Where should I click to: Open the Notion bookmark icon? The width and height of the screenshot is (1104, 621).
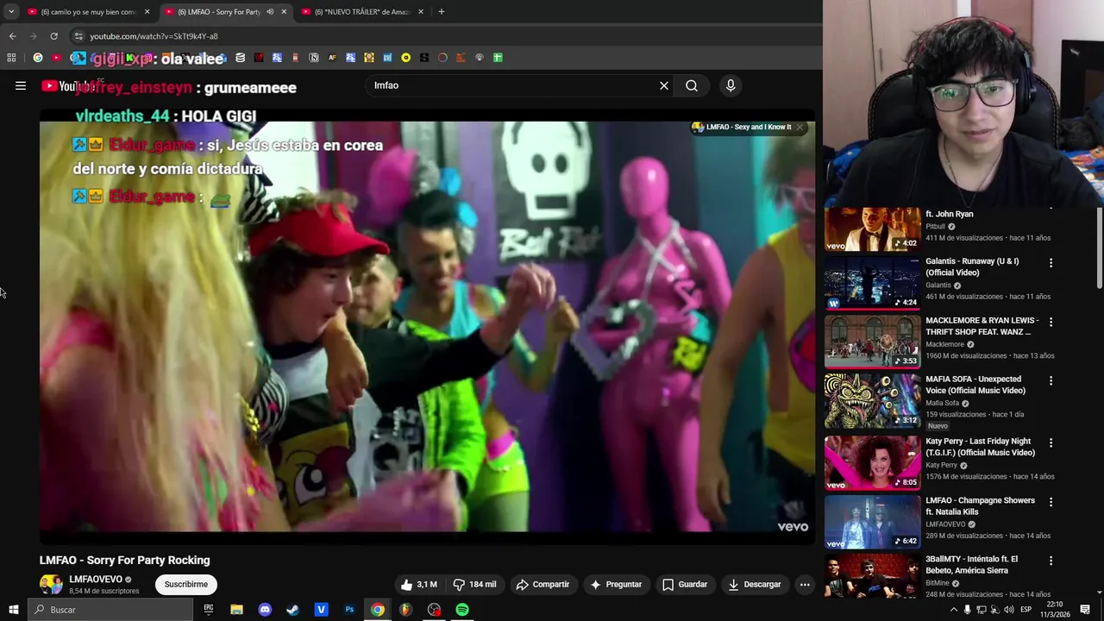[x=314, y=58]
